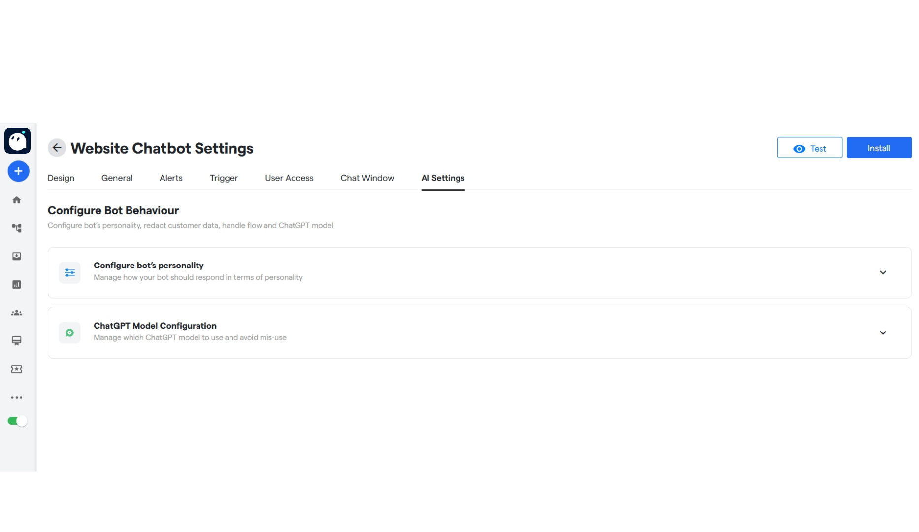This screenshot has width=919, height=532.
Task: Select the AI Settings tab
Action: (x=443, y=178)
